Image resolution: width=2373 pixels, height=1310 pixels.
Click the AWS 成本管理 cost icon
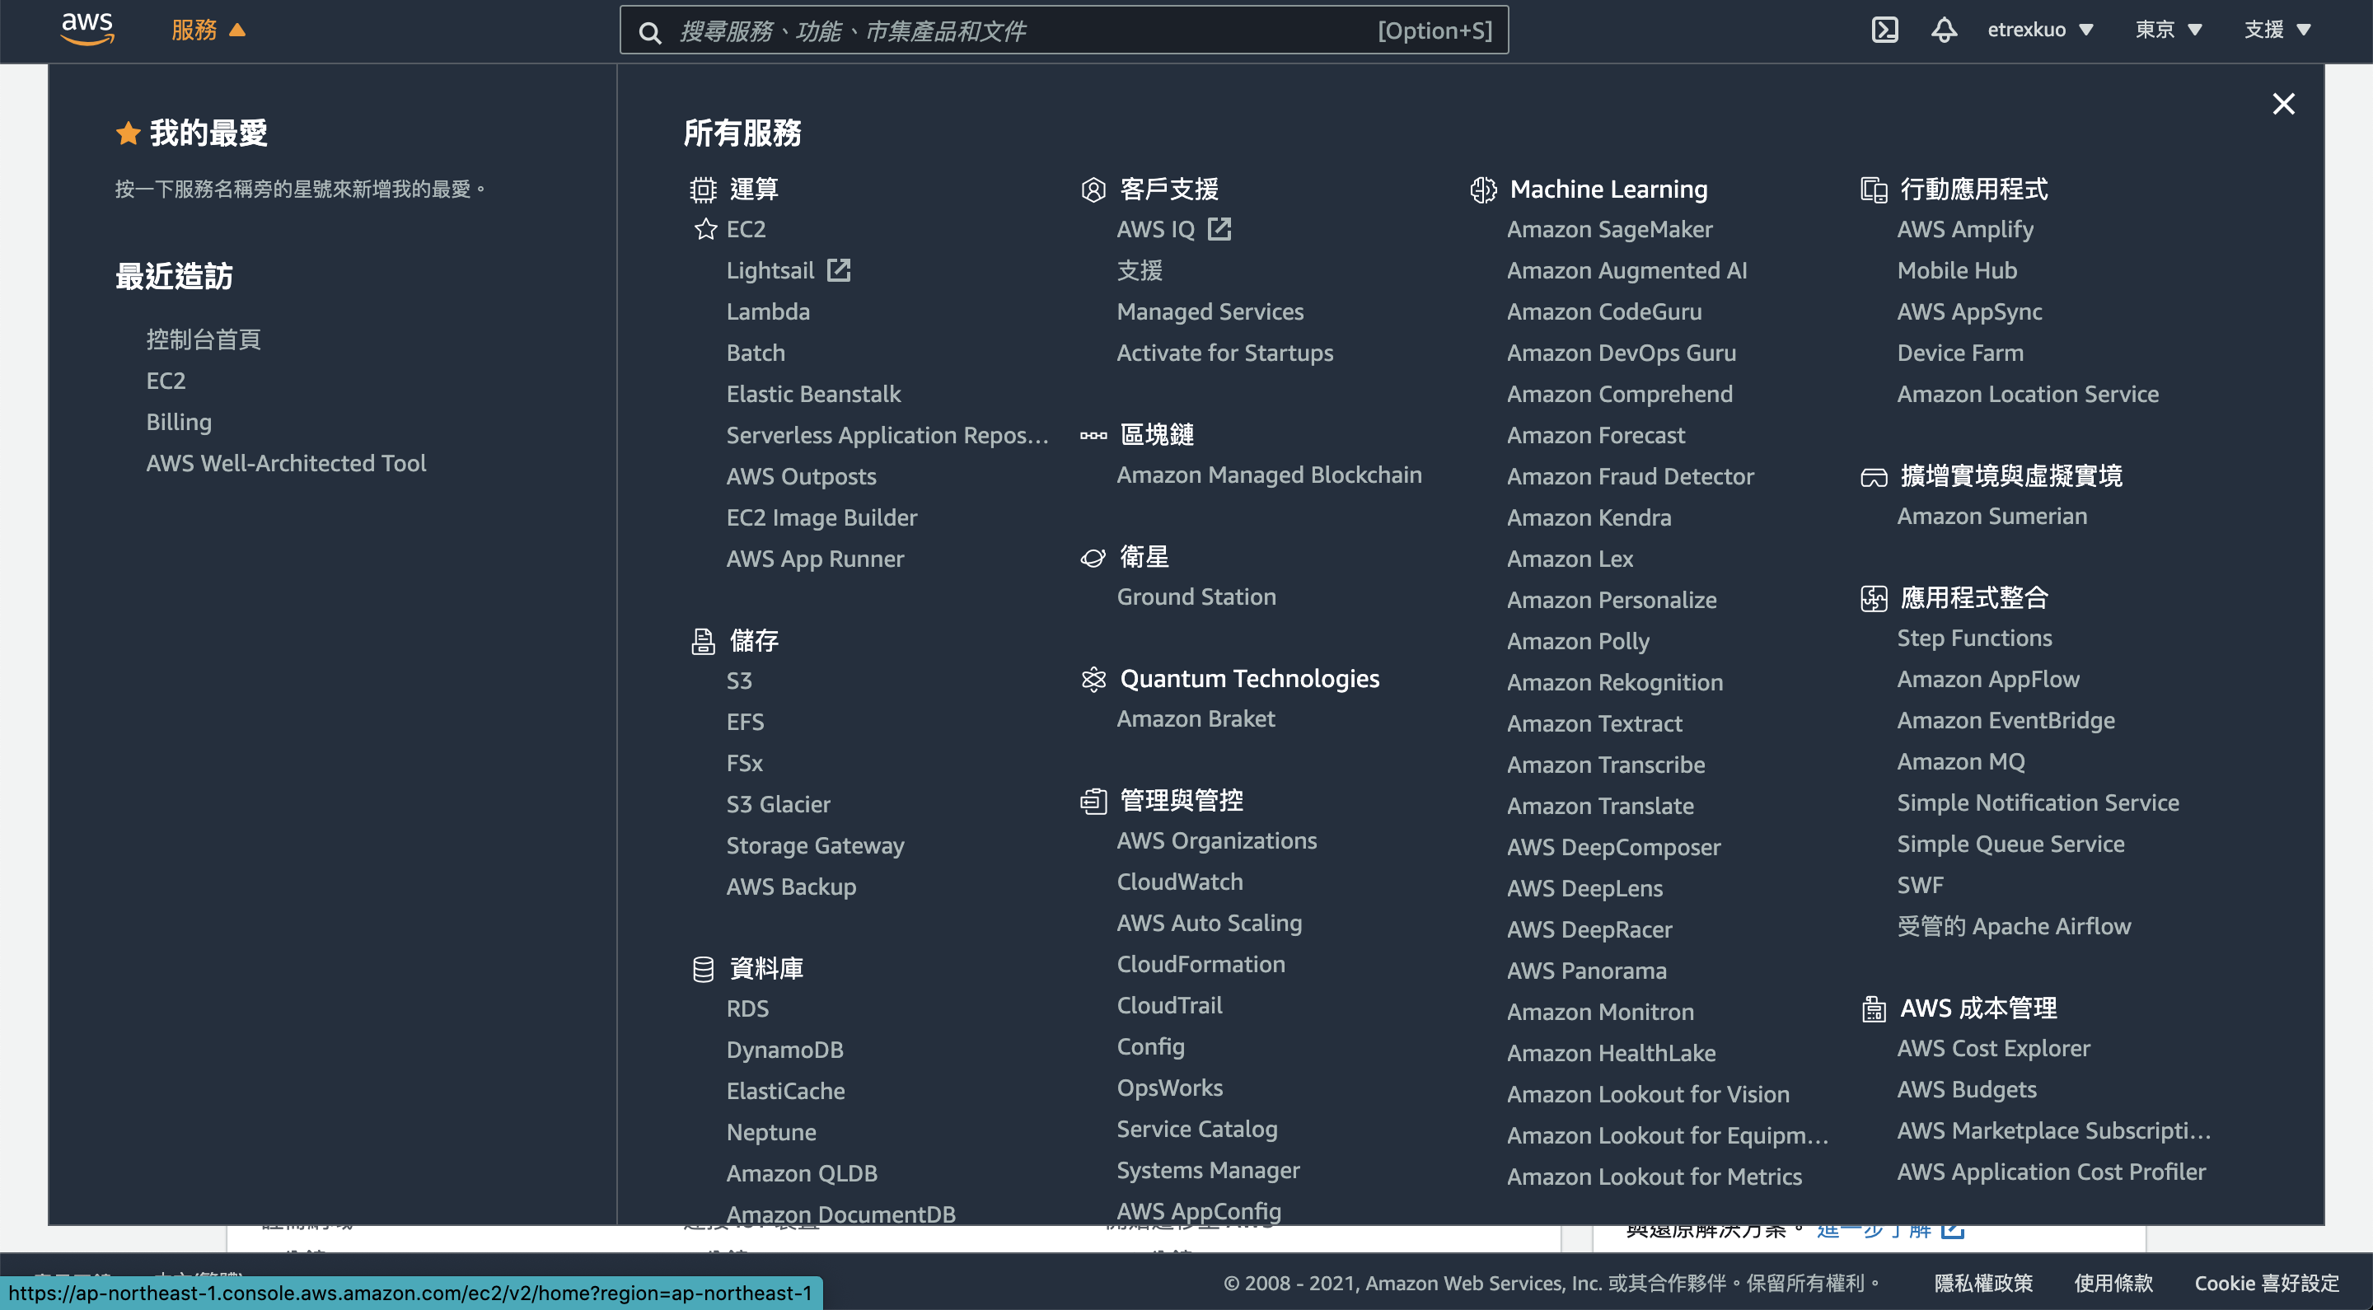(1874, 1008)
